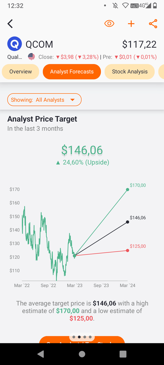
Task: Select the Analyst Forecasts tab
Action: pos(72,72)
